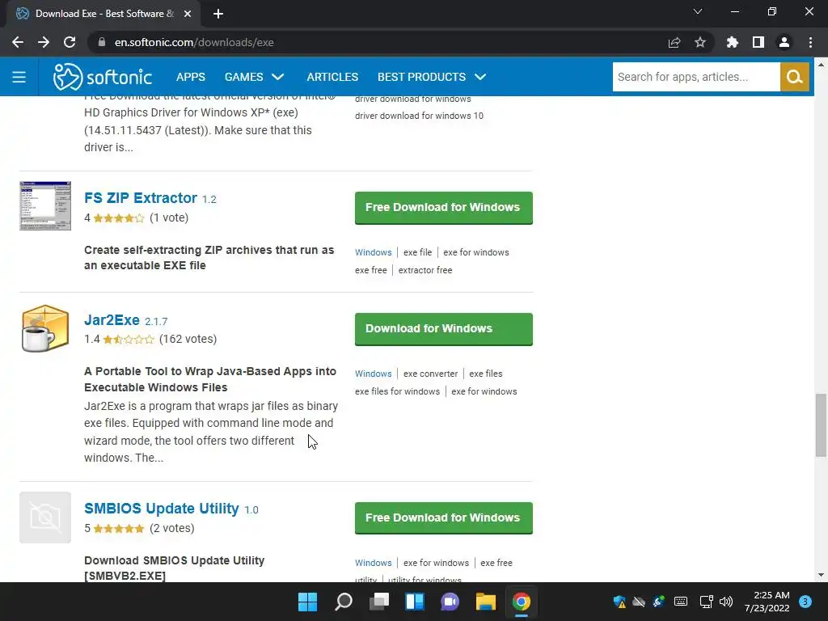Click FS ZIP Extractor thumbnail

point(45,205)
